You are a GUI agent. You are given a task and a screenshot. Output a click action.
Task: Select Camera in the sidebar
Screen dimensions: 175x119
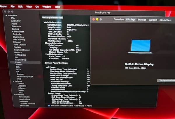16,29
